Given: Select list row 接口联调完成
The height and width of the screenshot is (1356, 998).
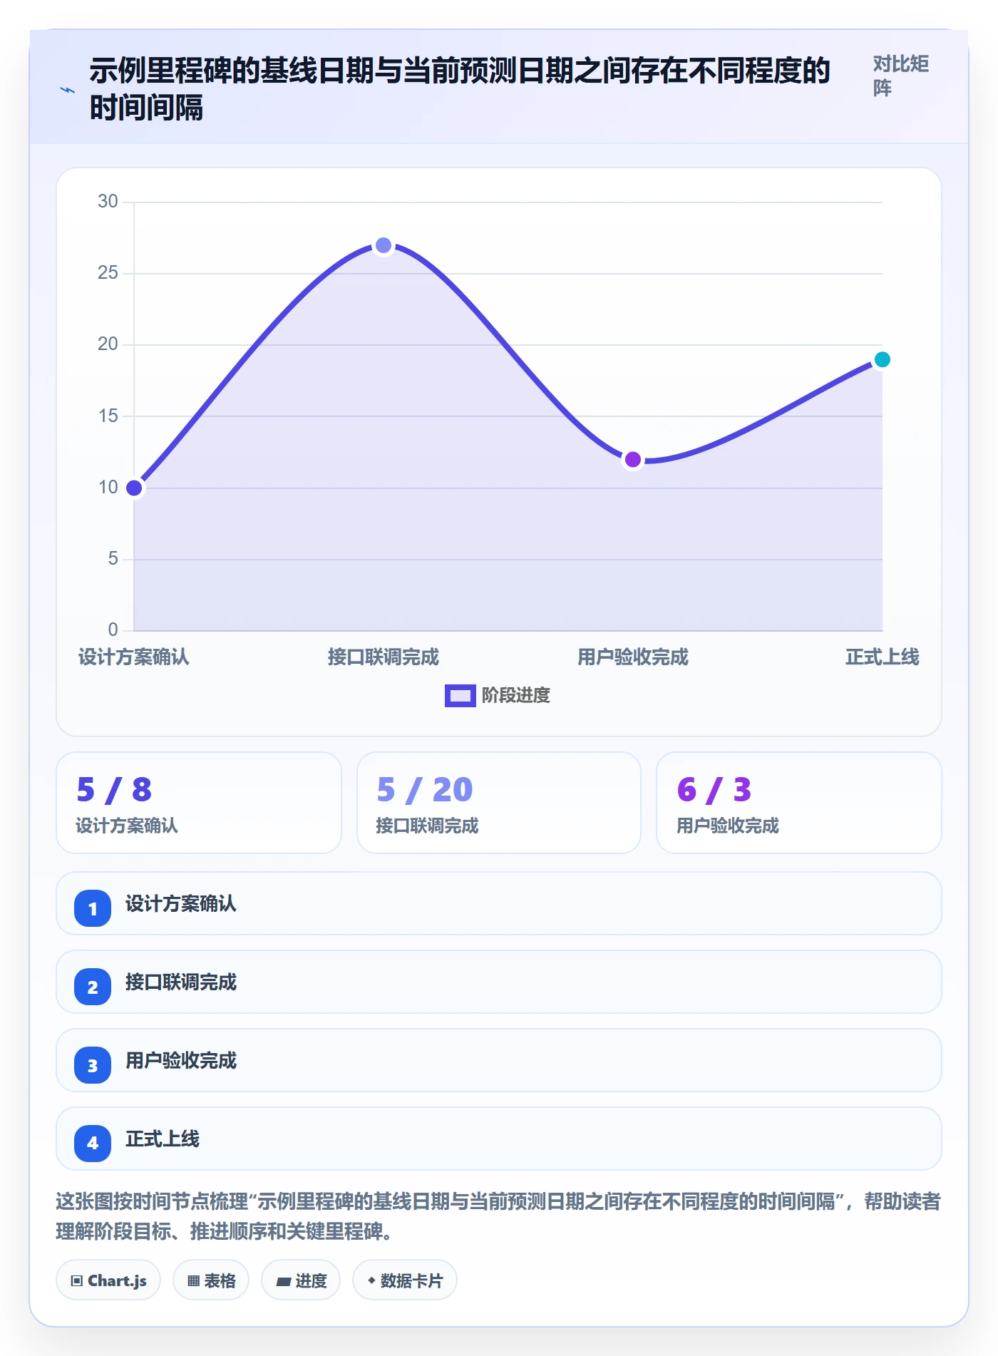Looking at the screenshot, I should coord(499,982).
